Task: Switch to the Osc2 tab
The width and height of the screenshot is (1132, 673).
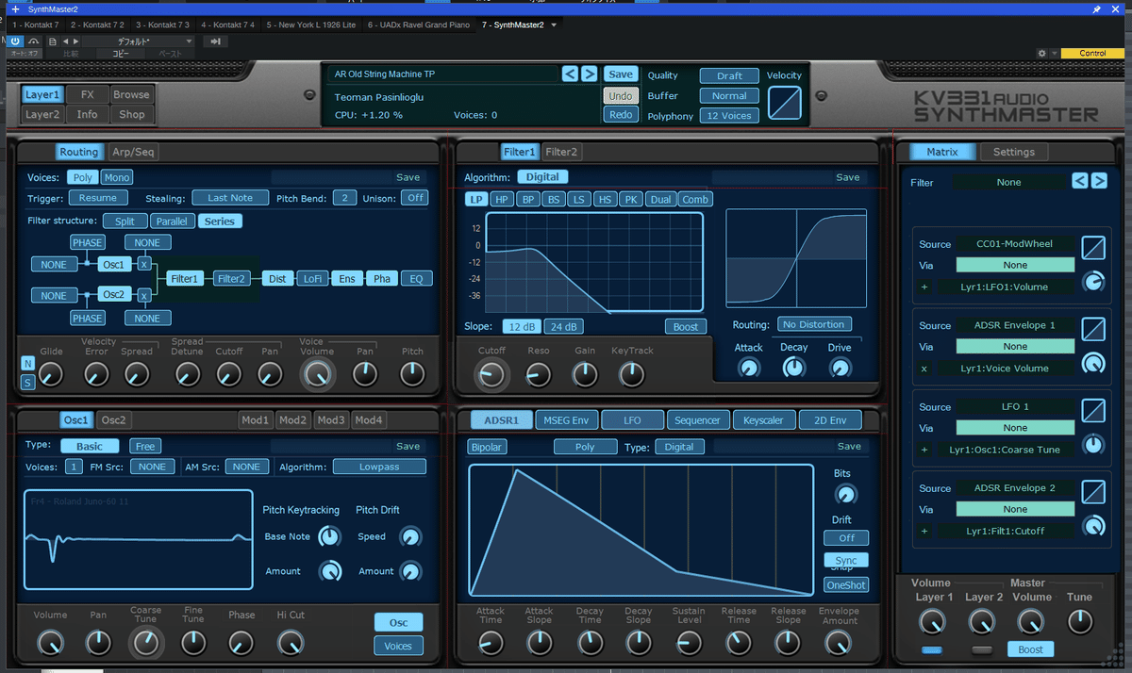Action: [x=113, y=420]
